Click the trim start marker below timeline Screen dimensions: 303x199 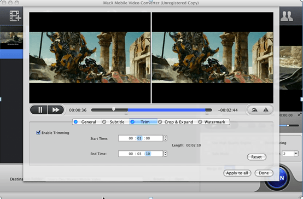coord(126,113)
